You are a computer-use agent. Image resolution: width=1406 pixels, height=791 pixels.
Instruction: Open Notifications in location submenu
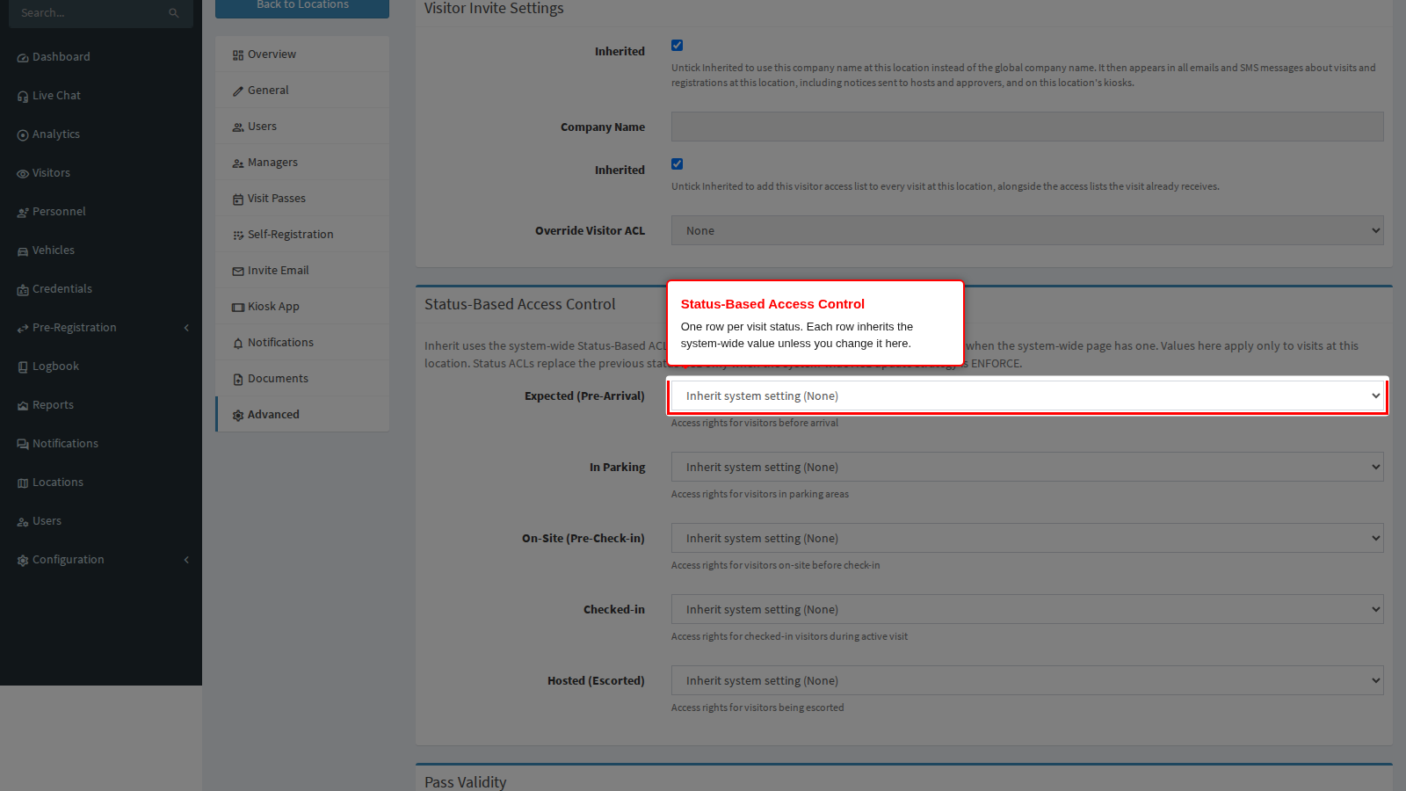(302, 343)
